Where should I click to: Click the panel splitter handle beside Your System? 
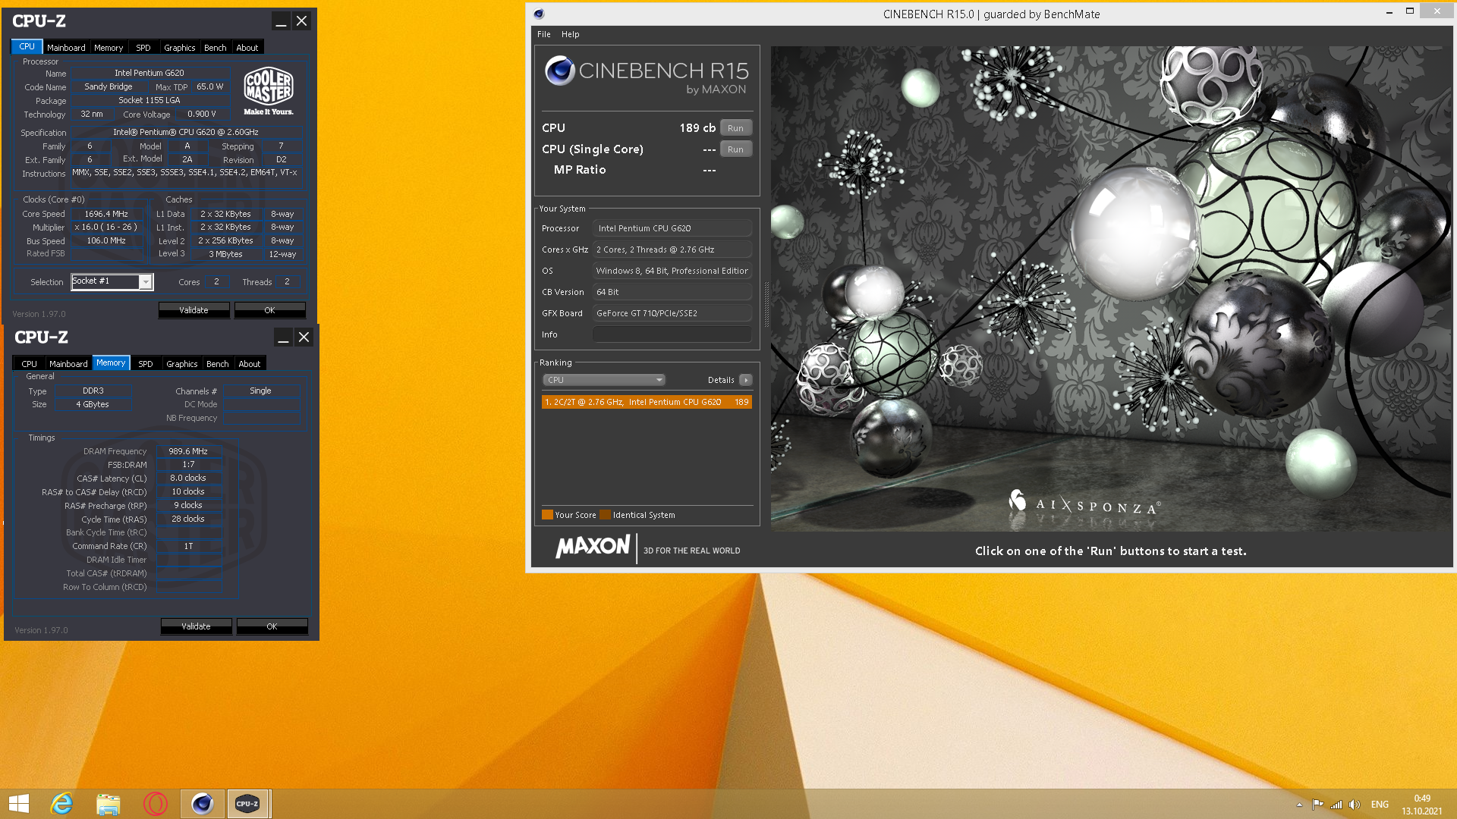click(x=766, y=304)
